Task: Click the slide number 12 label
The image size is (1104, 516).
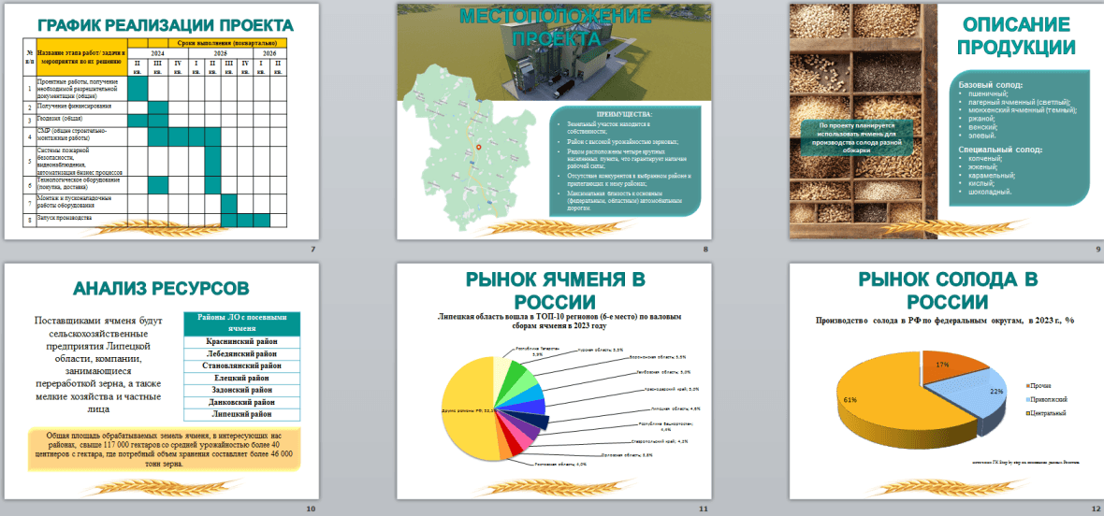Action: pyautogui.click(x=1096, y=509)
